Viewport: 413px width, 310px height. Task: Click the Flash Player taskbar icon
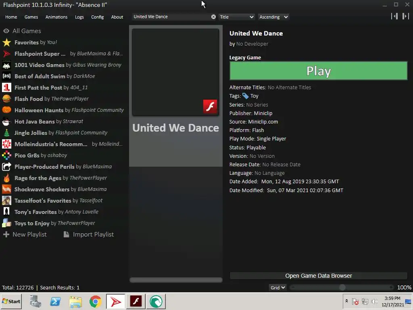point(136,301)
